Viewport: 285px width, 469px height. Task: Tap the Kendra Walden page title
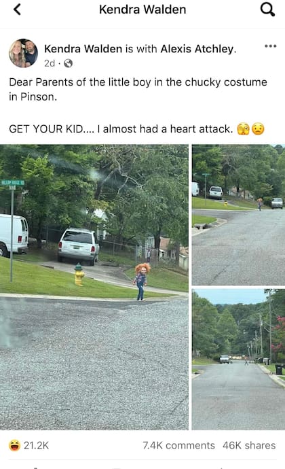pos(142,10)
